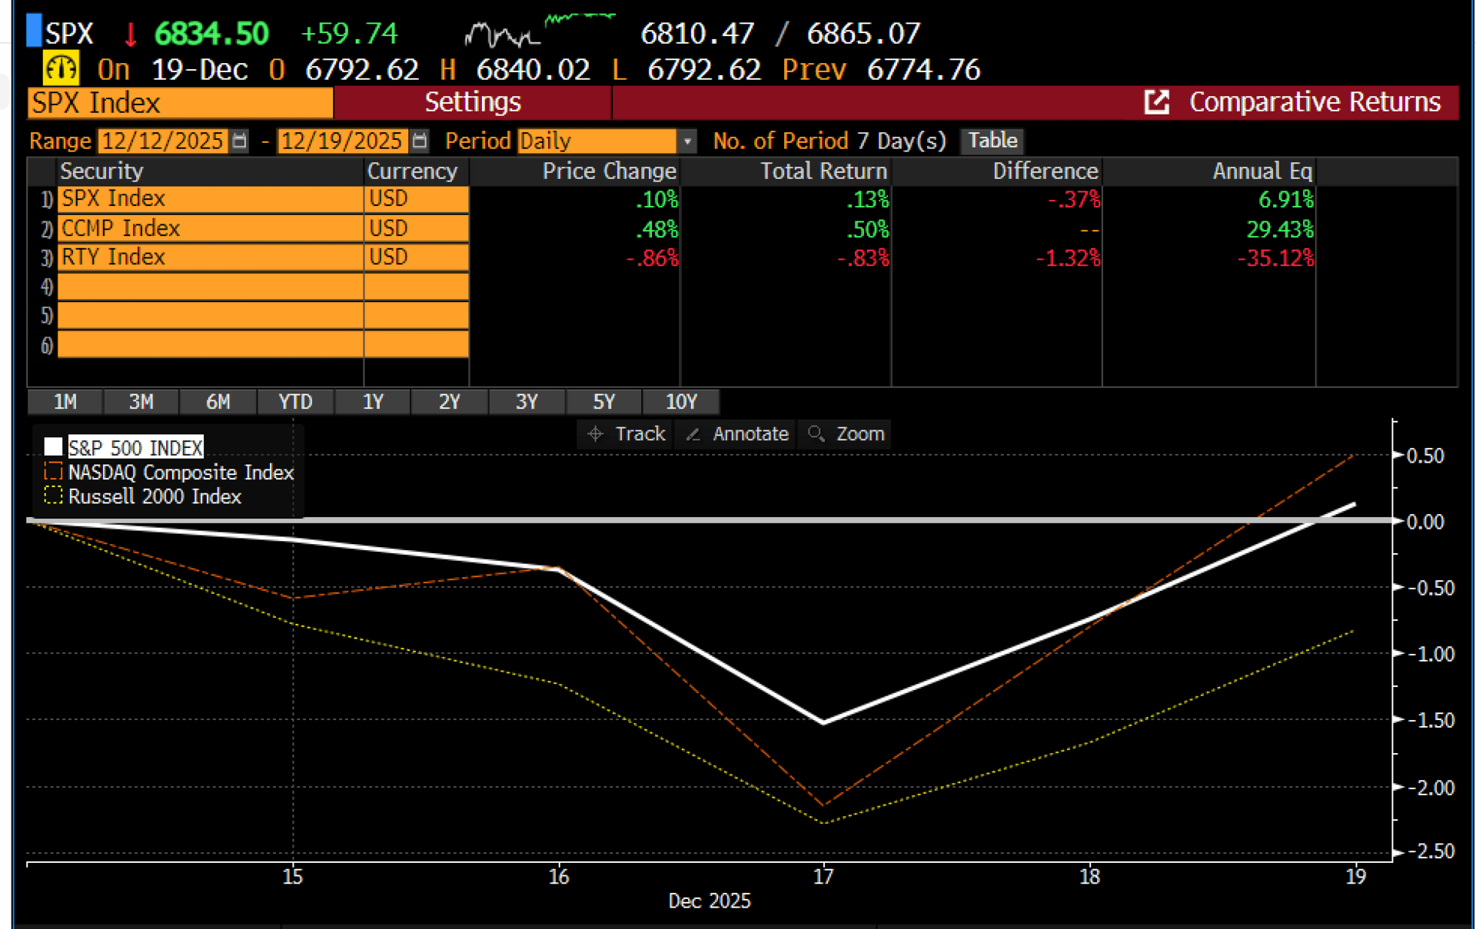Open the end date calendar picker
1476x929 pixels.
point(419,141)
